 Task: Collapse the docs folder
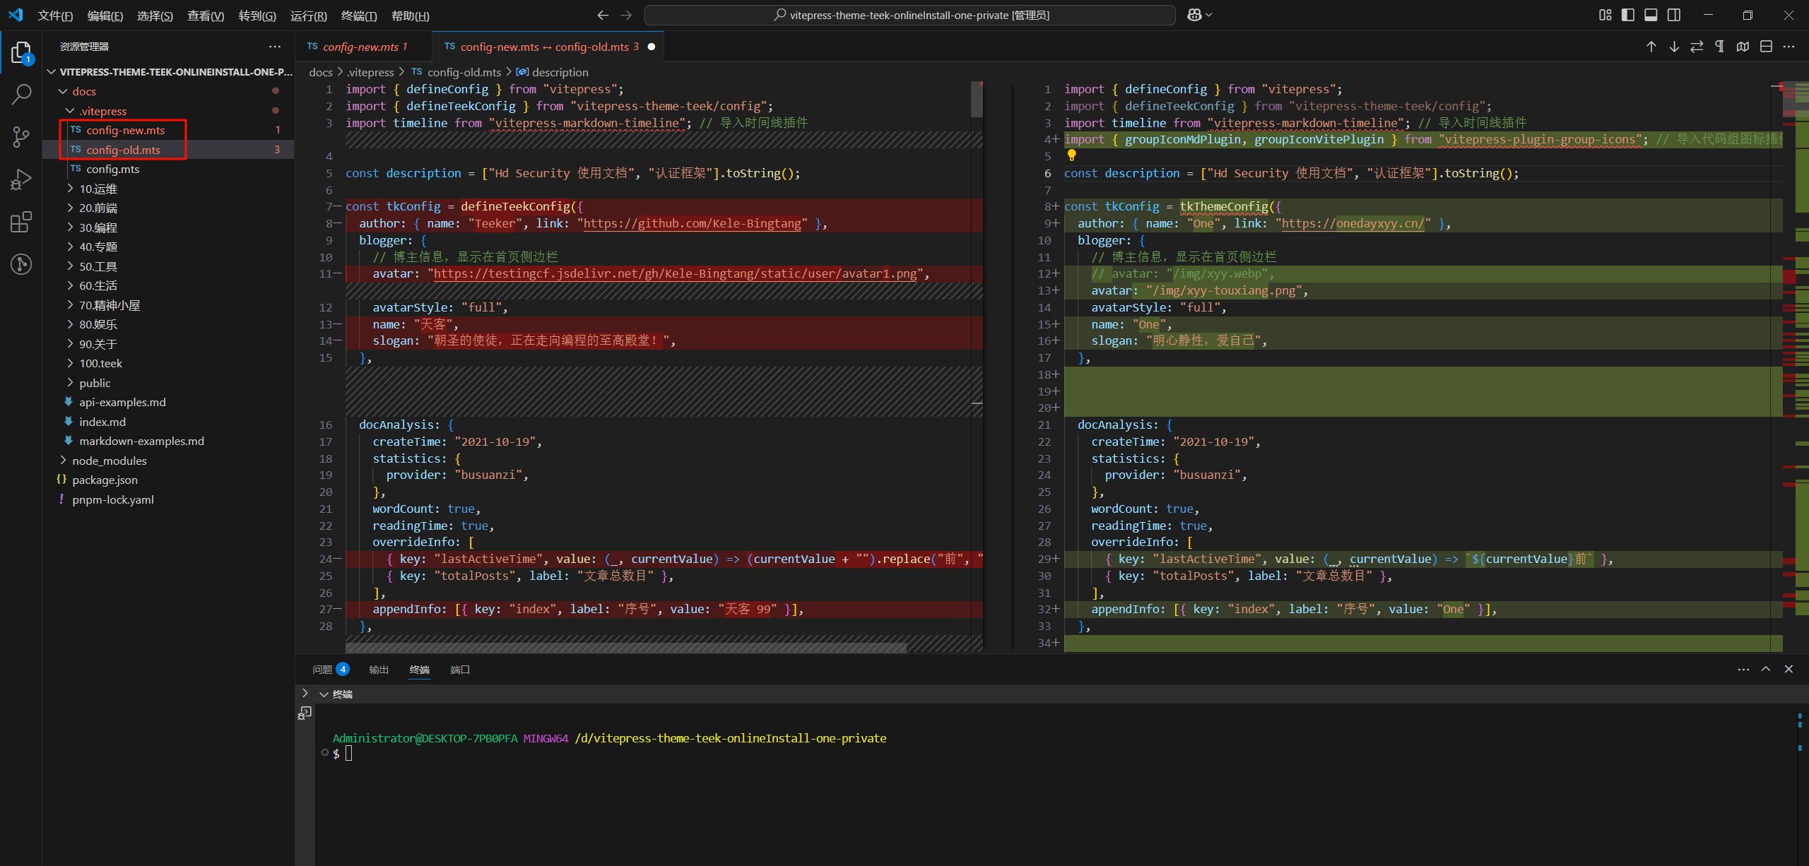coord(63,91)
